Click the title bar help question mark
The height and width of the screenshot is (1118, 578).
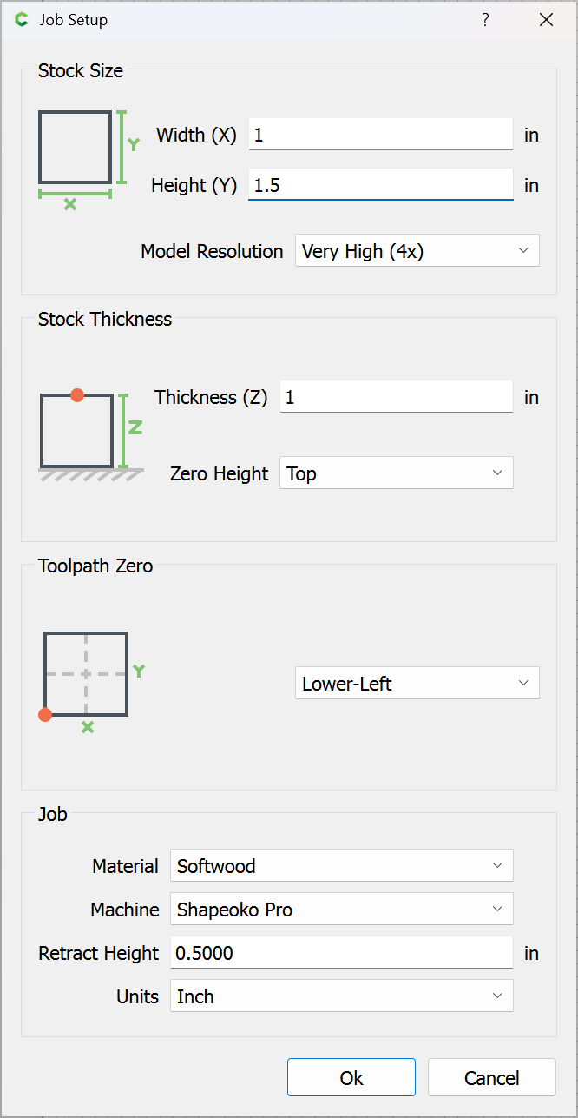485,20
